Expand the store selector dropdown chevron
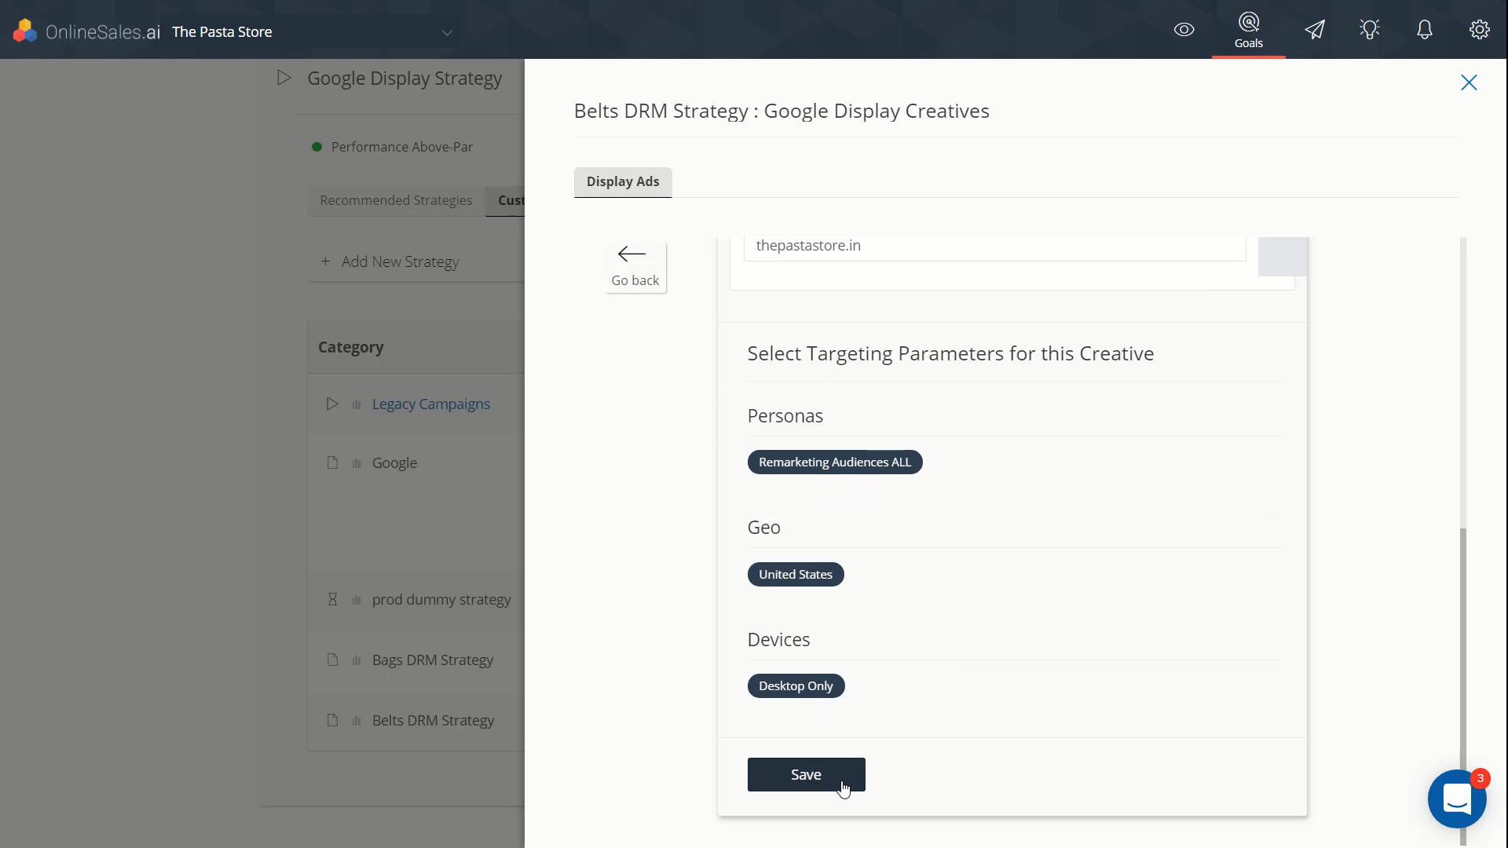This screenshot has width=1508, height=848. pos(447,32)
